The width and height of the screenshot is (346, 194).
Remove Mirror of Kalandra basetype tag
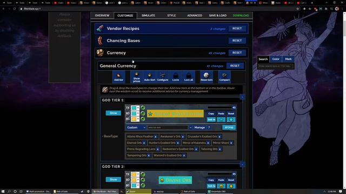pos(208,143)
